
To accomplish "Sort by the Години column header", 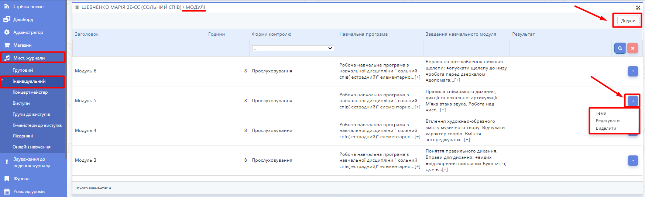I will (x=217, y=34).
